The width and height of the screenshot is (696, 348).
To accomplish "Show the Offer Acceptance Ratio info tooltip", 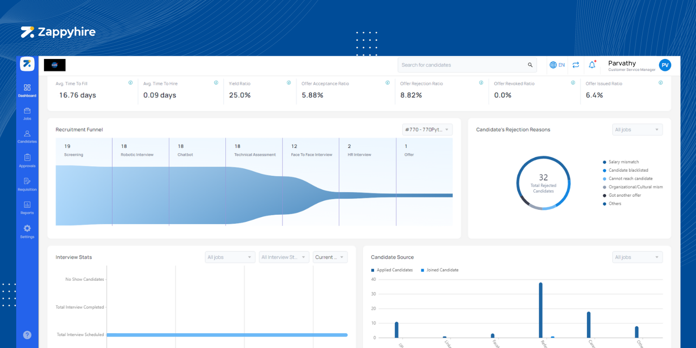I will pos(387,83).
